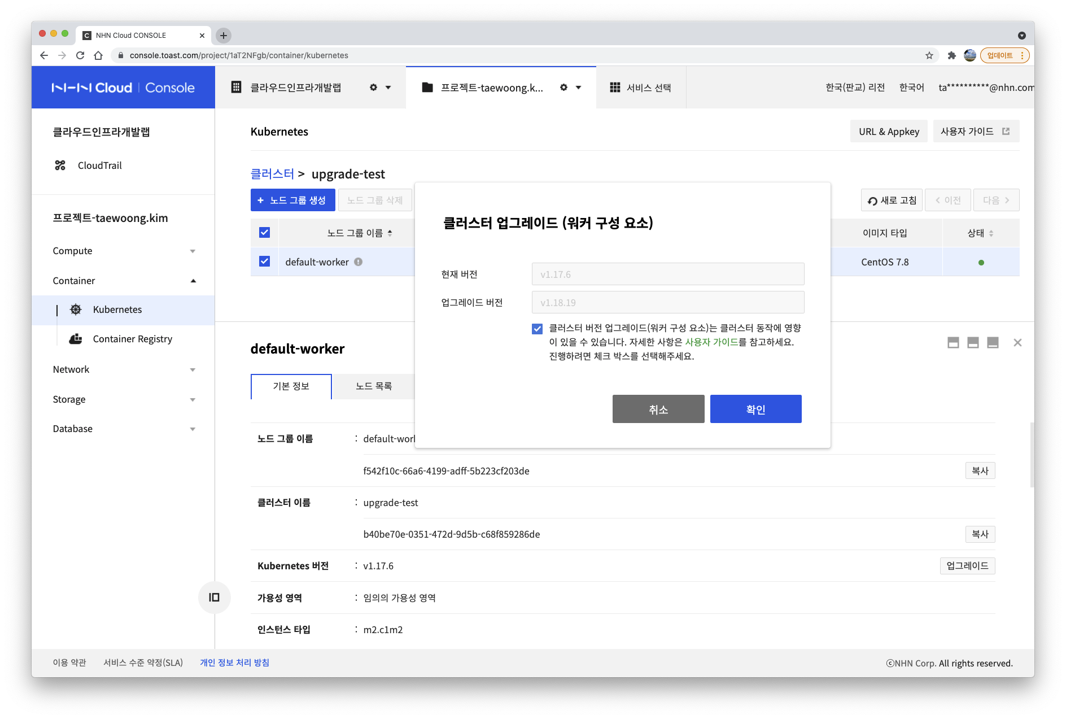Click the Container Registry ship icon
This screenshot has height=719, width=1066.
76,339
